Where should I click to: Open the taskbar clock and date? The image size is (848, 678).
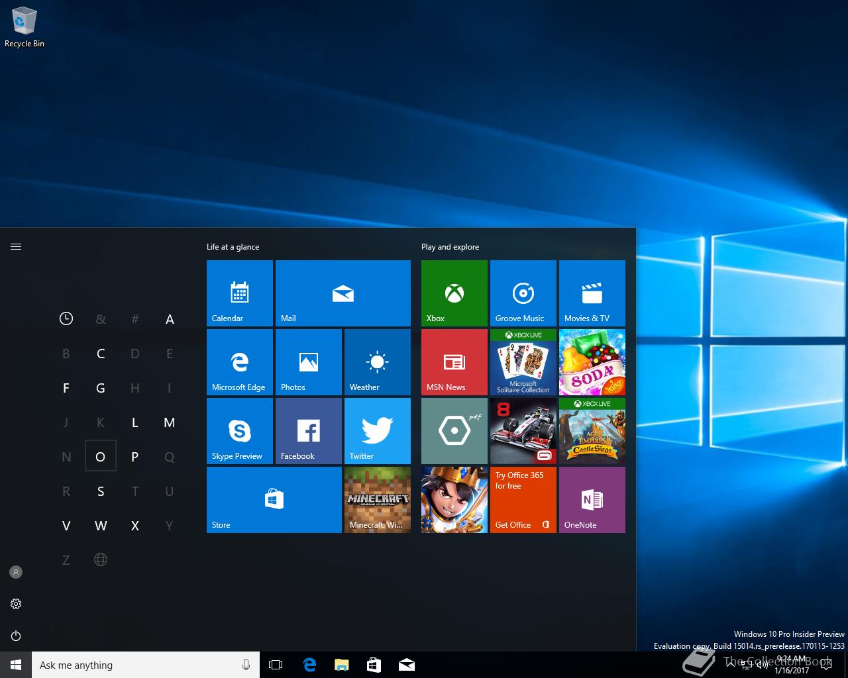click(x=792, y=665)
